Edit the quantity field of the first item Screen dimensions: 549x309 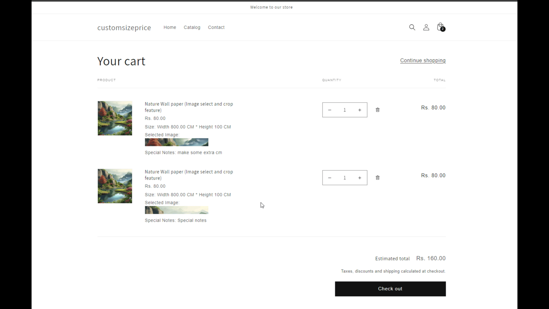point(344,110)
